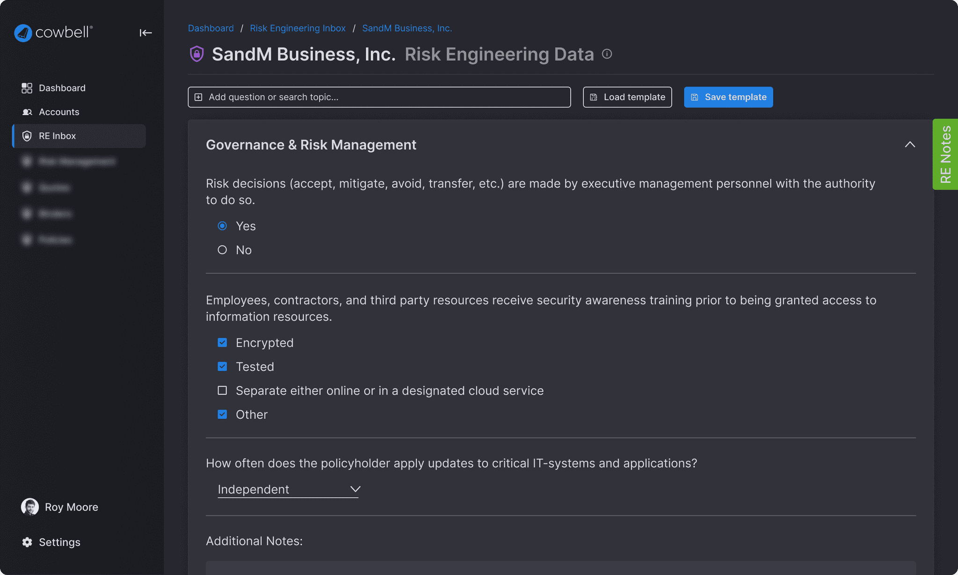Click the Save template button

point(728,97)
